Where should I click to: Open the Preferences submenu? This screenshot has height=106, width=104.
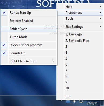coord(80,13)
